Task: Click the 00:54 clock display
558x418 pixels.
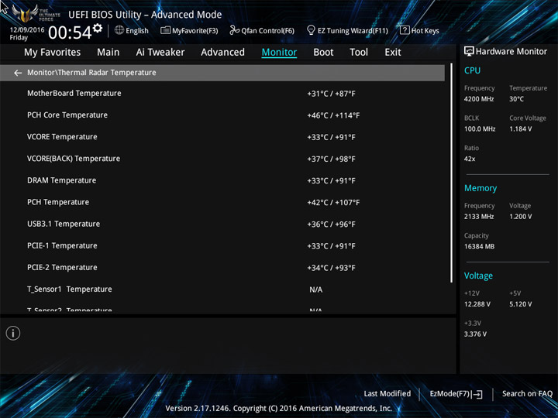Action: coord(70,33)
